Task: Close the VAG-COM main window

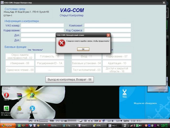Action: tap(164, 3)
